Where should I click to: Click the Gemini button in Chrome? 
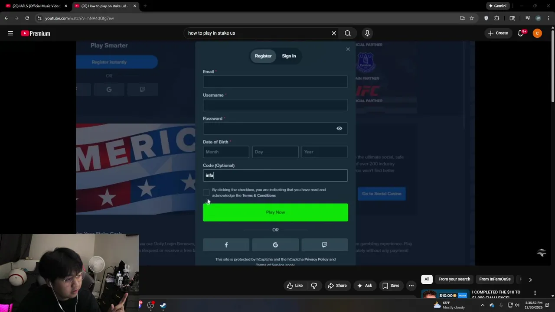pyautogui.click(x=497, y=6)
